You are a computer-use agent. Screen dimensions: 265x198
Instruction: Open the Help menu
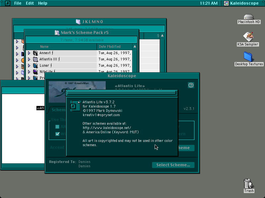(x=43, y=3)
